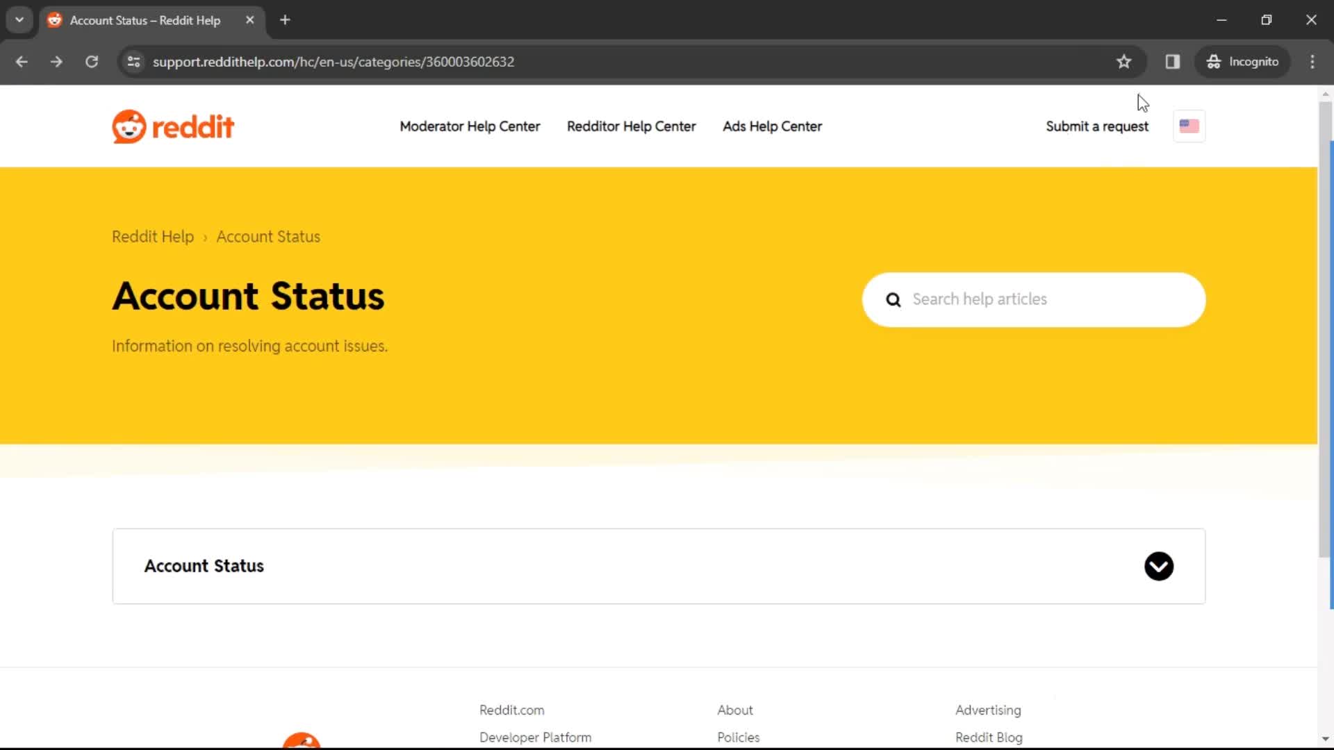
Task: Open the browser side panel icon
Action: click(1173, 62)
